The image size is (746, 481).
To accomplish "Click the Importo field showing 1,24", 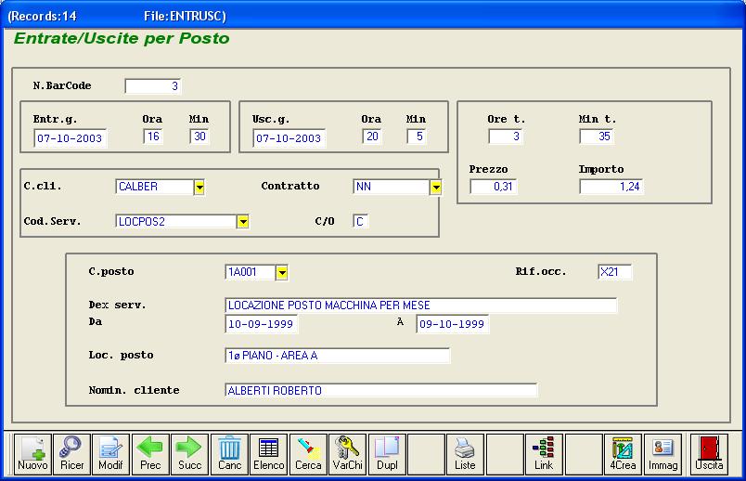I will 611,187.
